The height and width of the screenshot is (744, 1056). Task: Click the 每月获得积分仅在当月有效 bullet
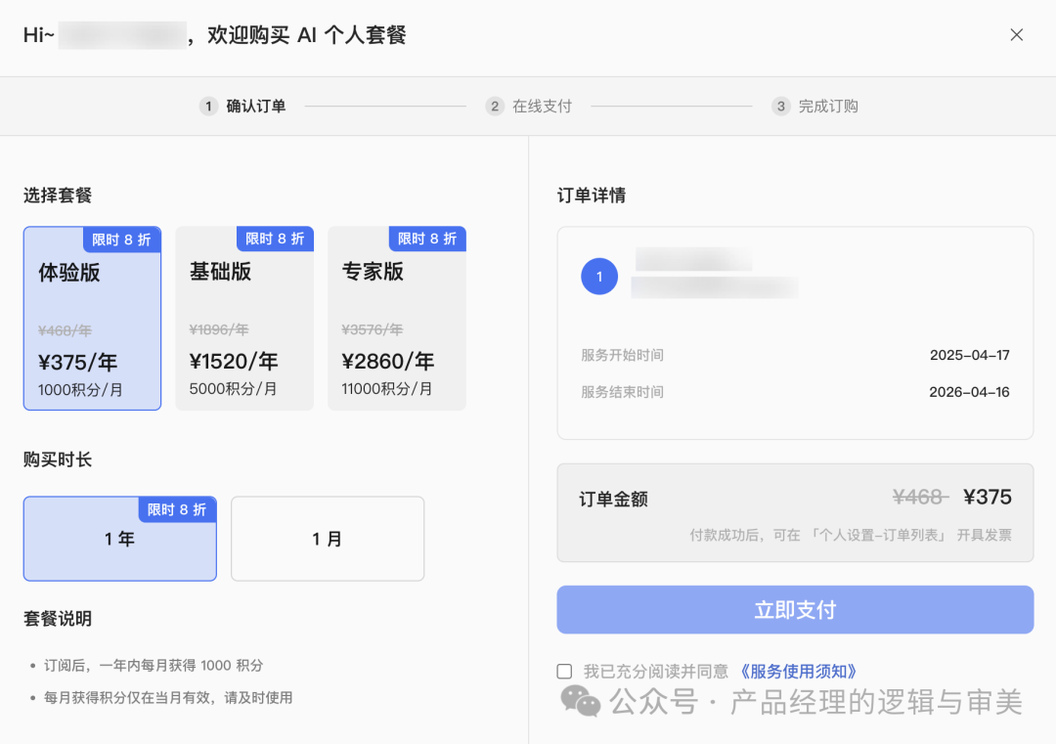point(168,697)
